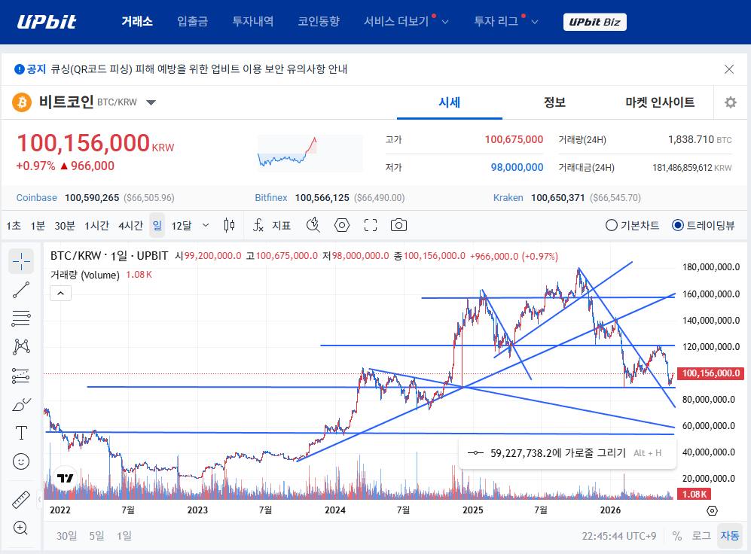Click the Bitfinex price reference
Image resolution: width=751 pixels, height=554 pixels.
330,197
